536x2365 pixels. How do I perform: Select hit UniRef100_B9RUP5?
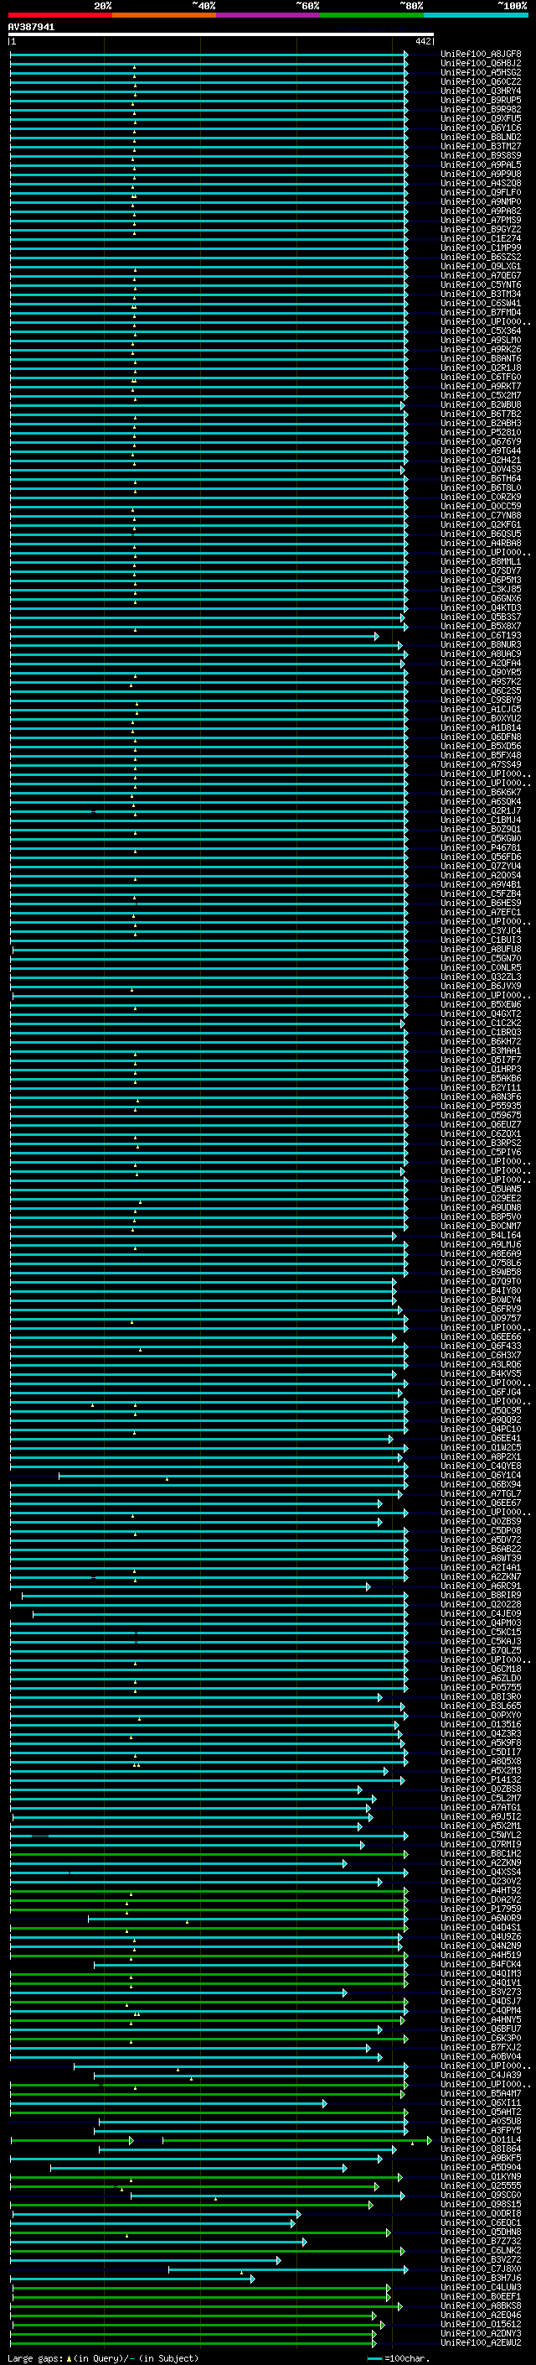pos(481,100)
